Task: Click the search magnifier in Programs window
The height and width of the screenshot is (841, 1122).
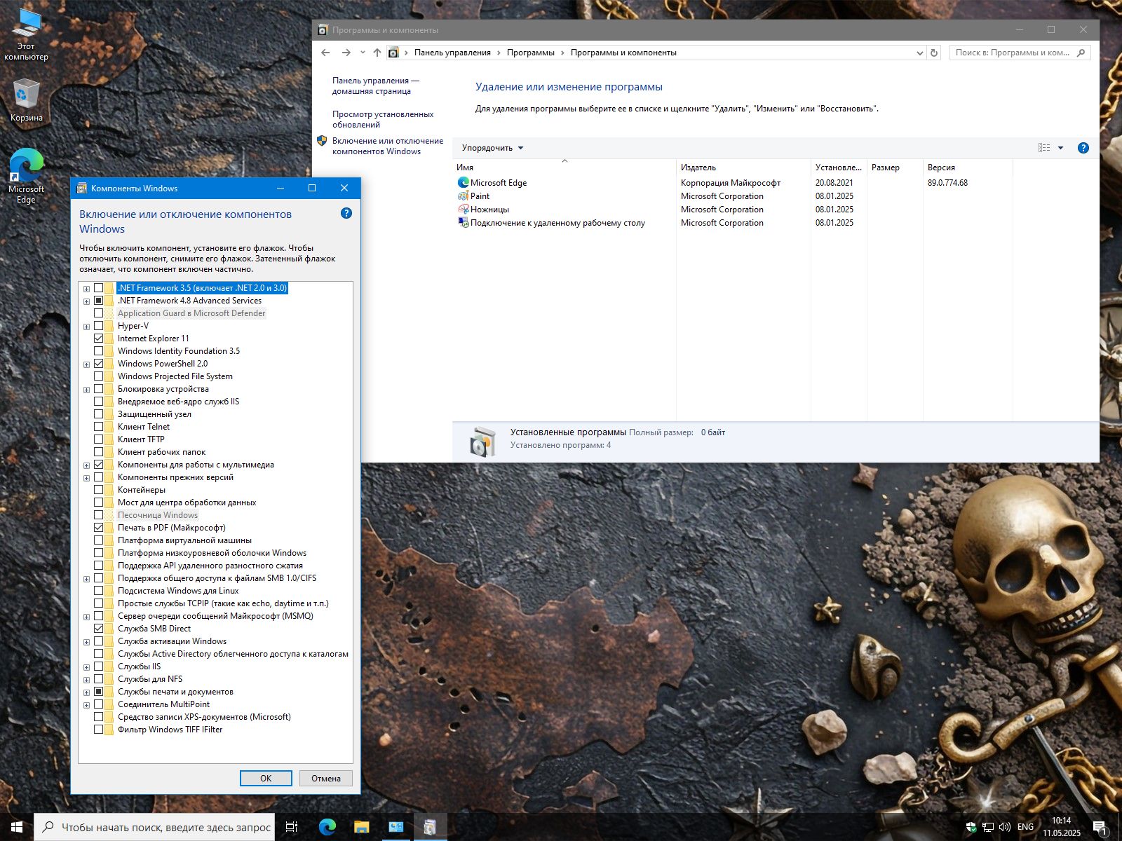Action: pos(1081,53)
